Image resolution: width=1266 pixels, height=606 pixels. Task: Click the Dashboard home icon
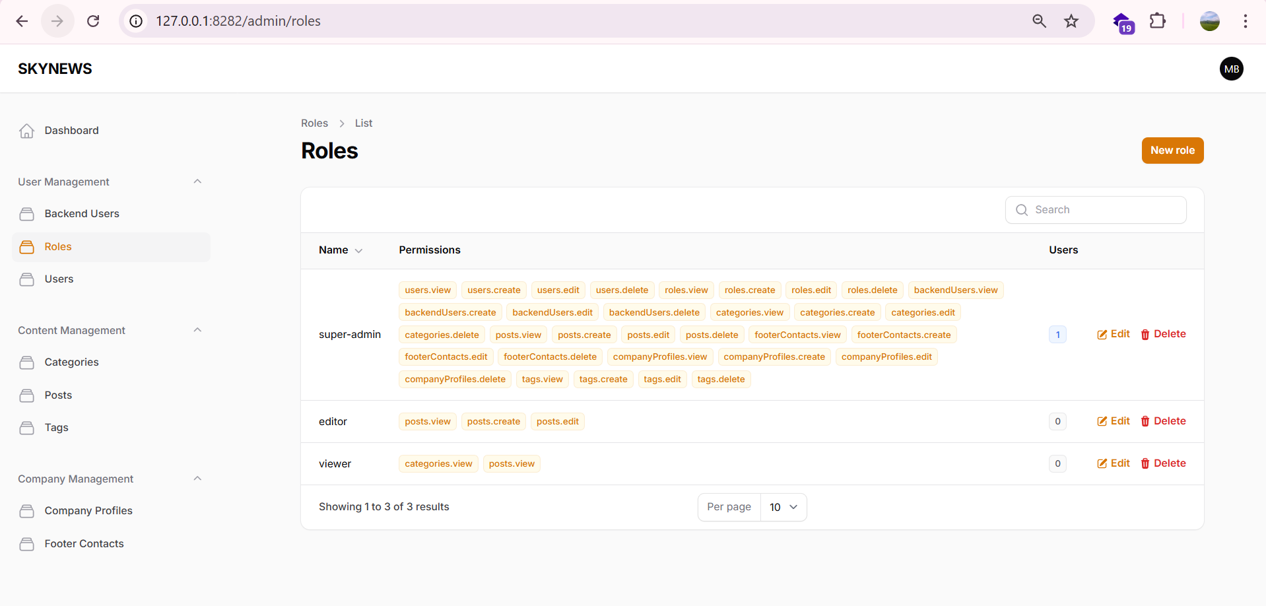coord(26,131)
